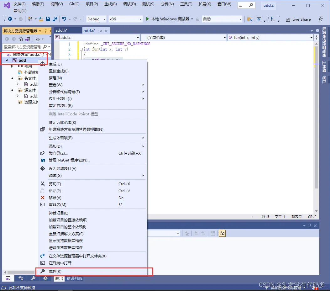Select 清理(N) in context menu
This screenshot has height=291, width=330.
(92, 78)
